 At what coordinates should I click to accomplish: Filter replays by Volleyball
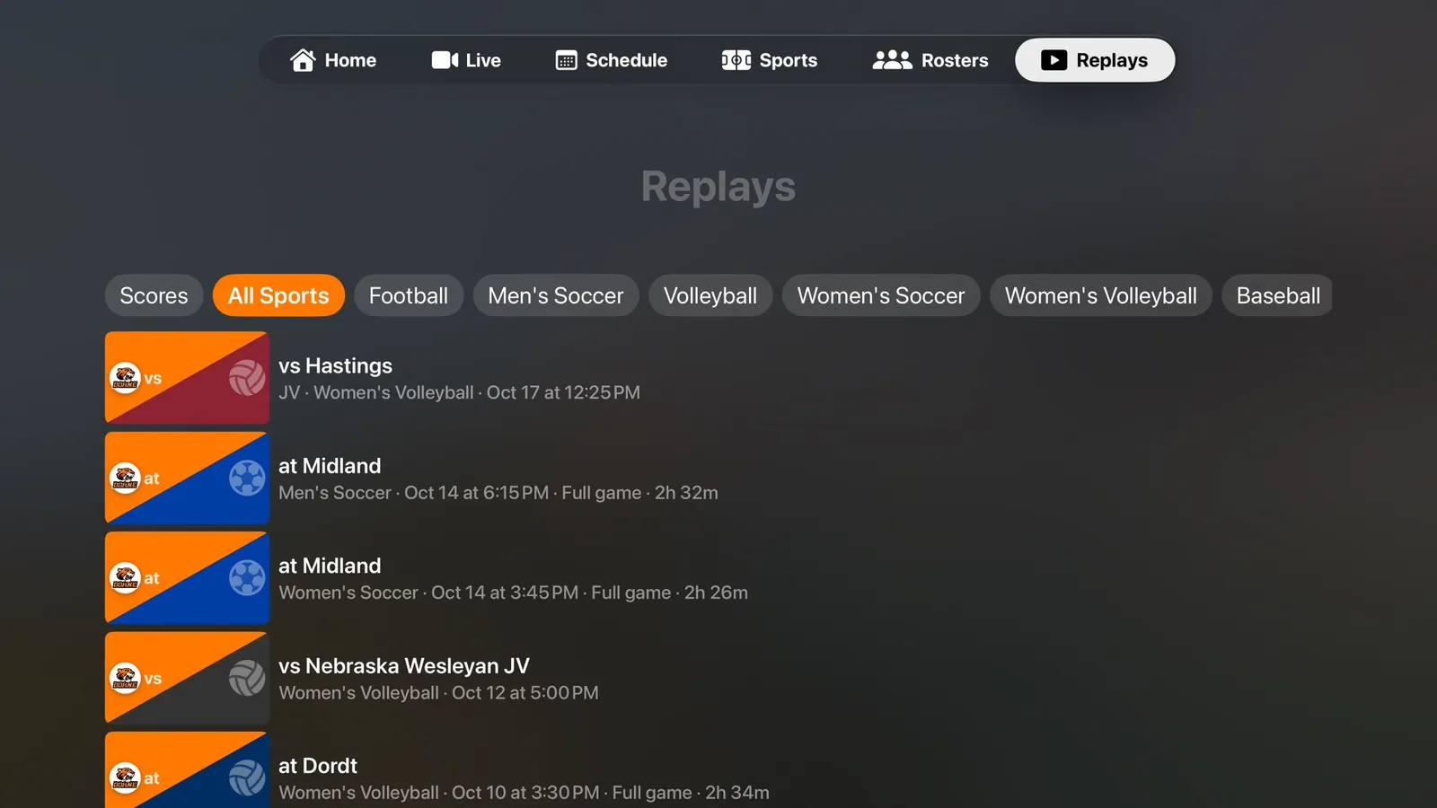[710, 295]
